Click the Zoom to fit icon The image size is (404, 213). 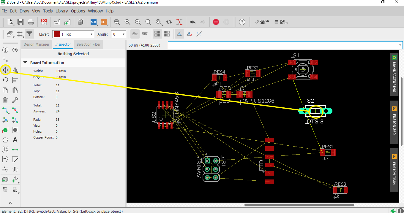pos(117,22)
